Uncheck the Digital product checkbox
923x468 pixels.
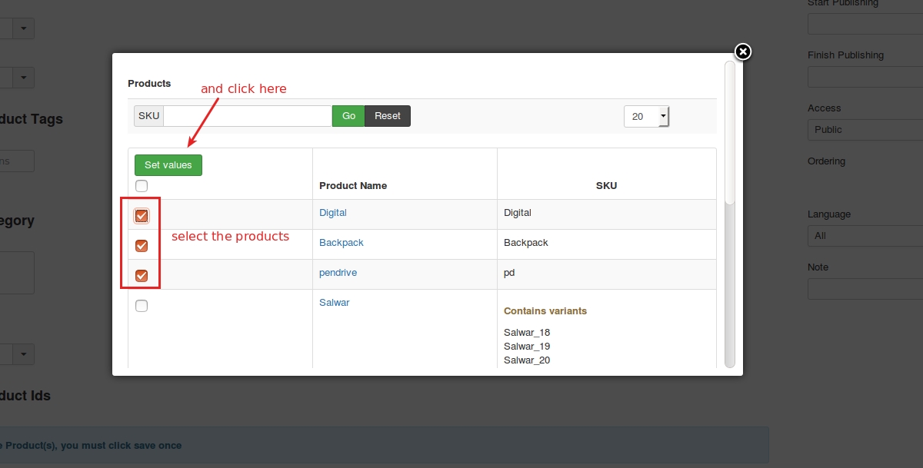coord(142,216)
